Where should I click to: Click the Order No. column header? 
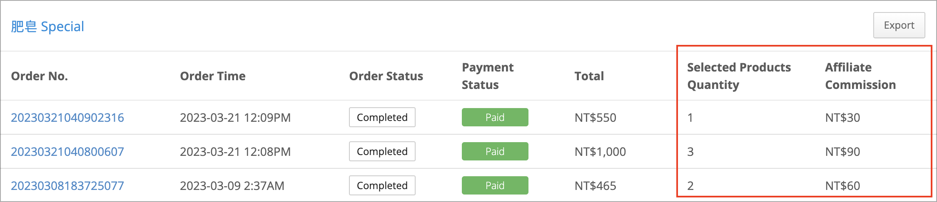tap(40, 76)
